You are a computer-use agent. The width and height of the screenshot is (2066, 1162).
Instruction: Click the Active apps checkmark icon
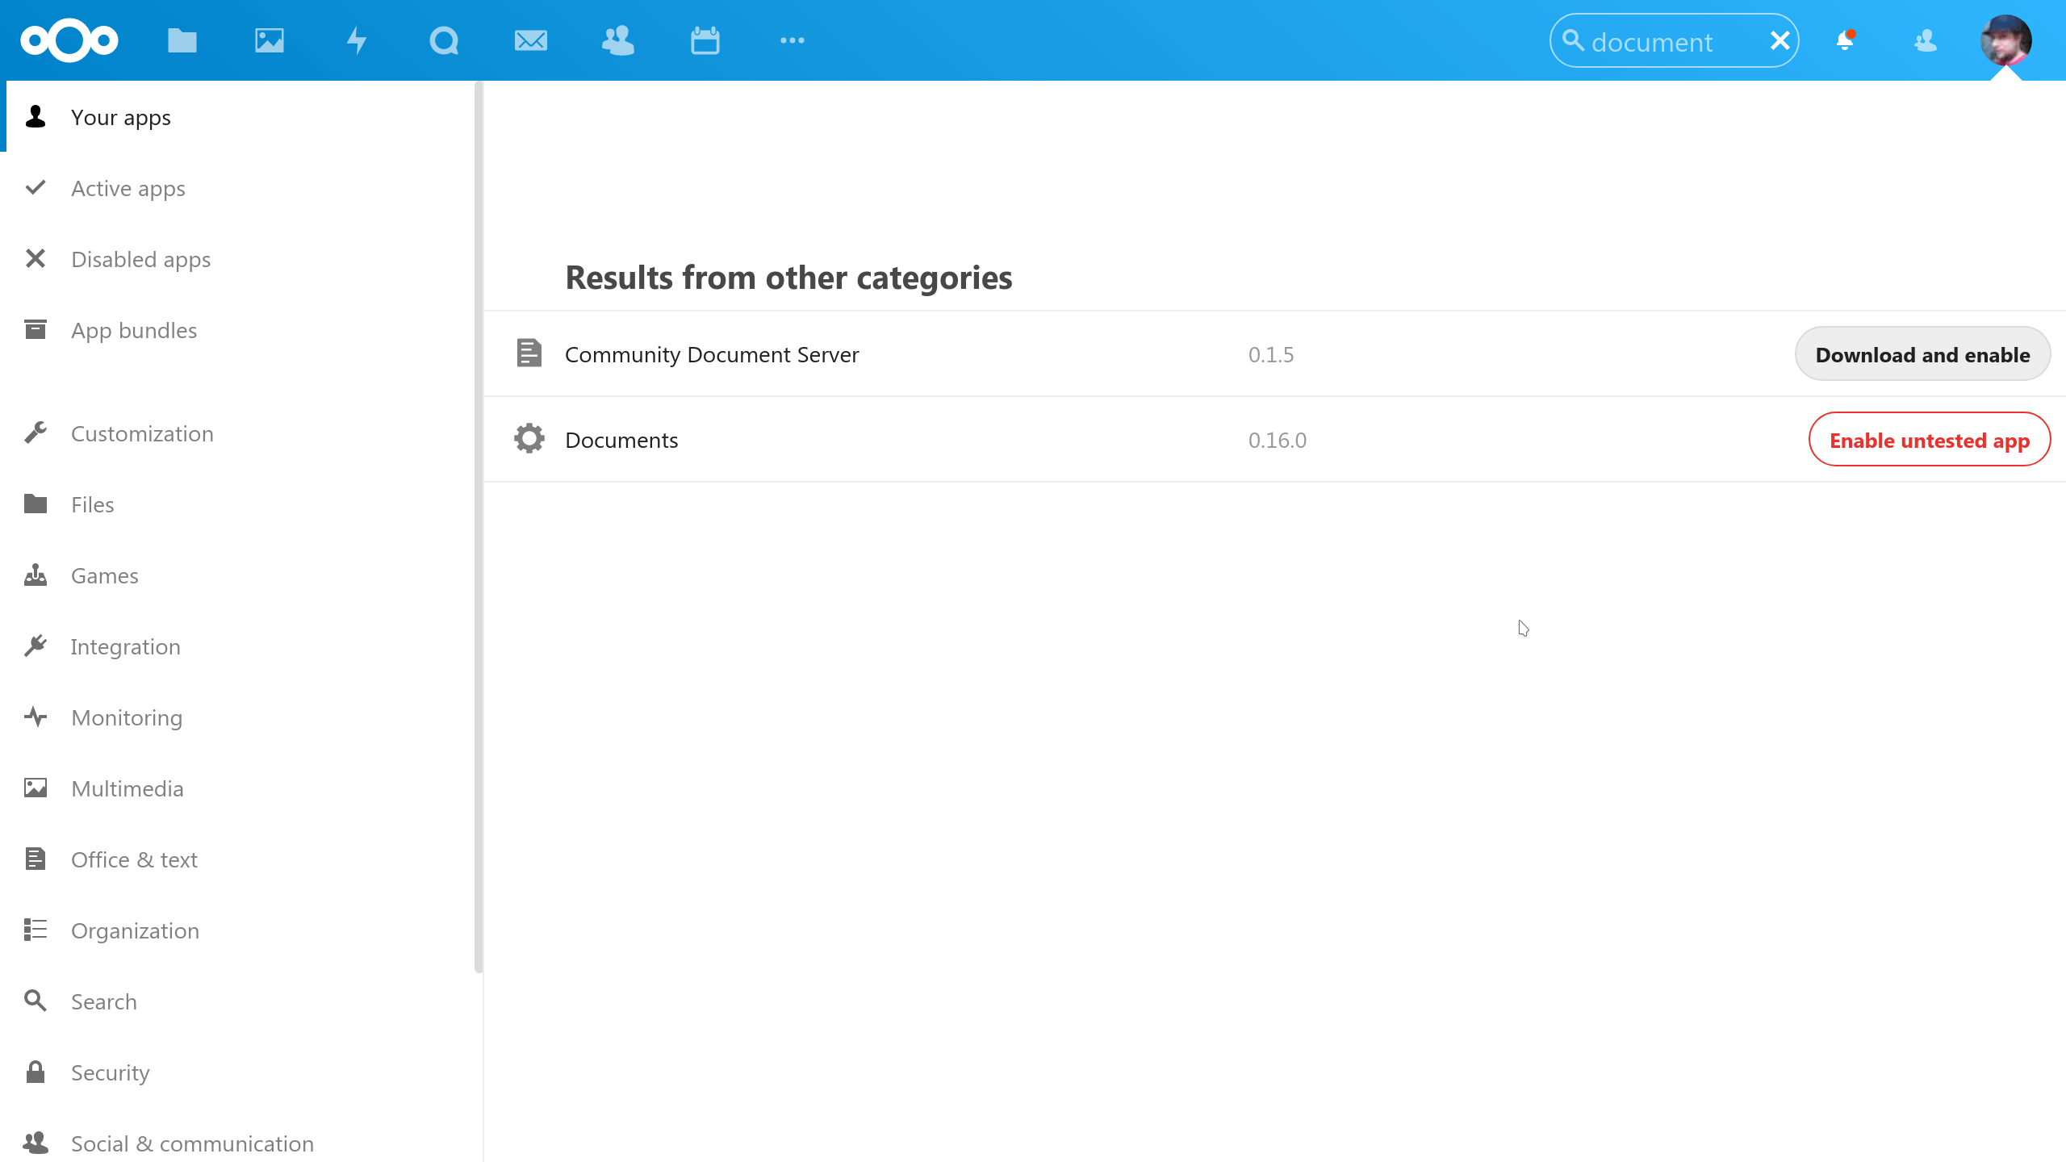coord(36,188)
